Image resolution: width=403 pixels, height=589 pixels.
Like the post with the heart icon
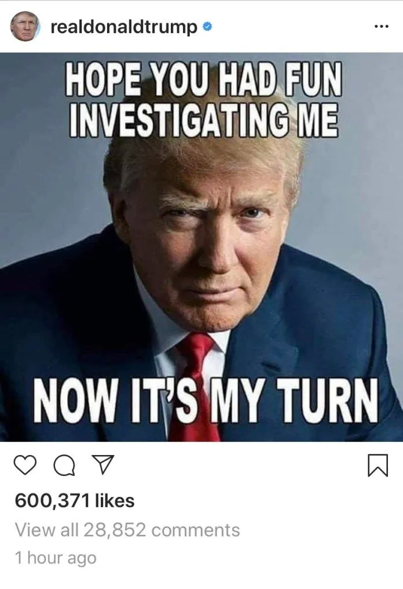point(25,466)
